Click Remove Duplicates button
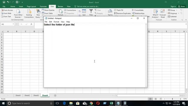 (x=122, y=13)
